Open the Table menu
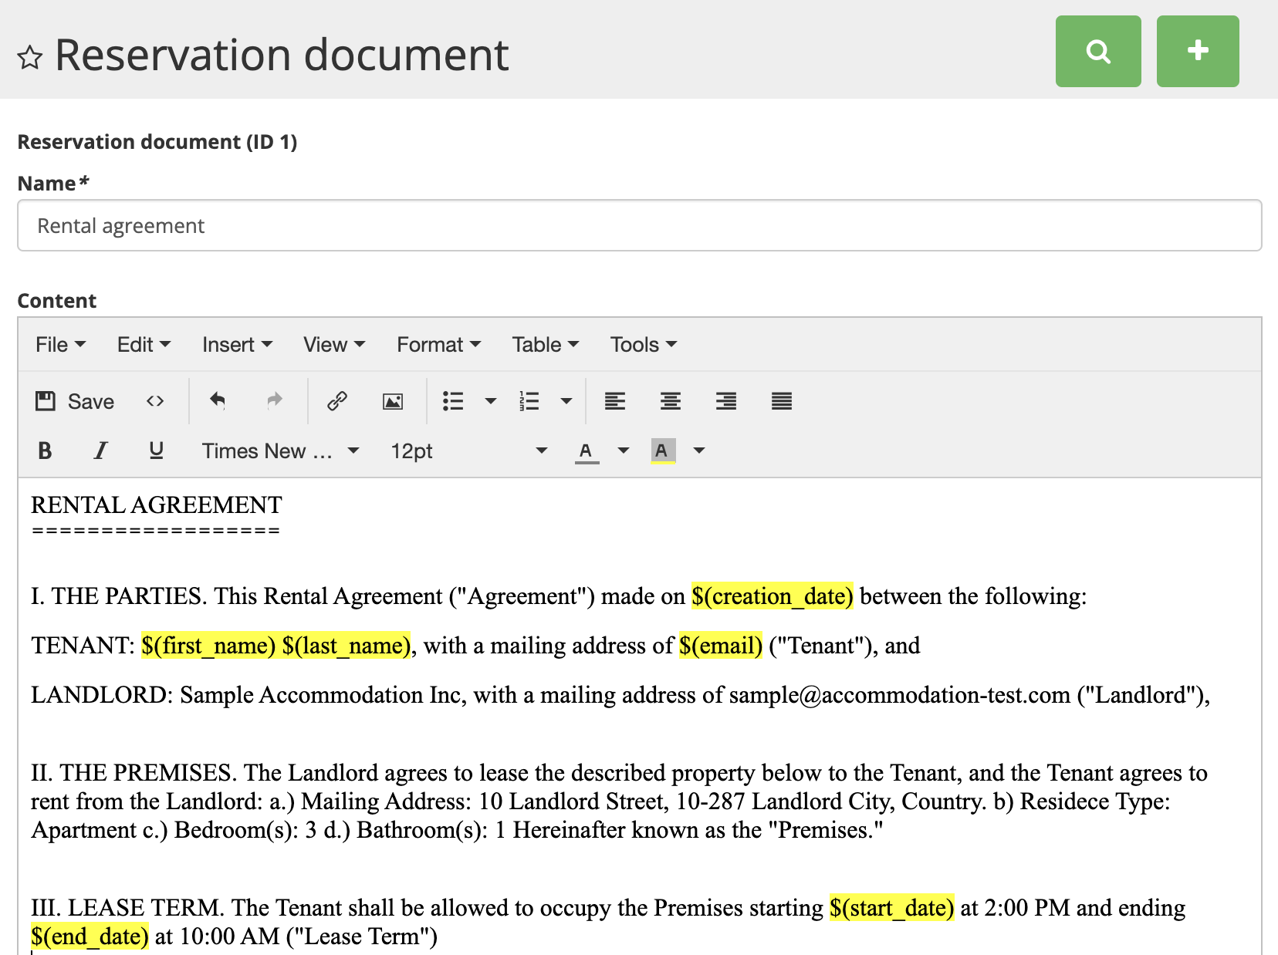 (x=545, y=345)
